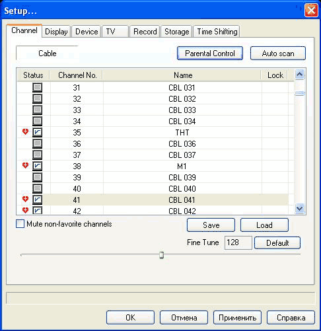
Task: Switch to the Display tab
Action: 56,32
